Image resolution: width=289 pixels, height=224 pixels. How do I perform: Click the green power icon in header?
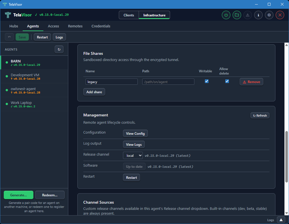coord(226,15)
